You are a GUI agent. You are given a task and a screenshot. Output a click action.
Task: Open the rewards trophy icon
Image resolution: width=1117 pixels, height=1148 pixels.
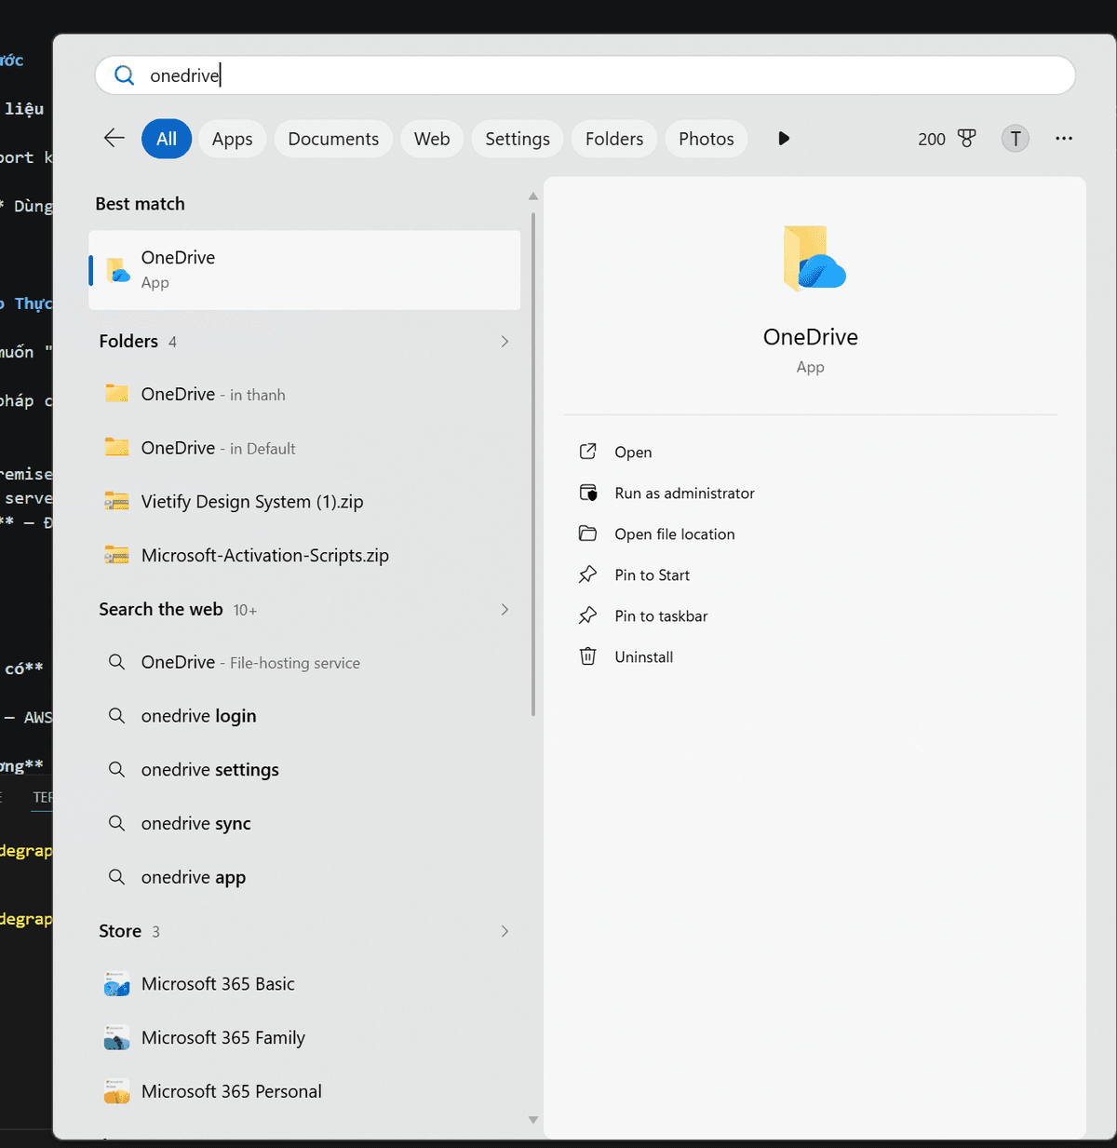tap(967, 139)
